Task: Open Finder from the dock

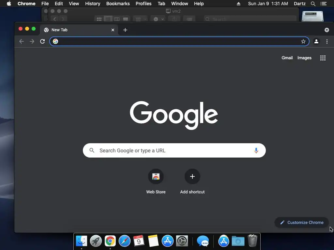Action: point(82,241)
